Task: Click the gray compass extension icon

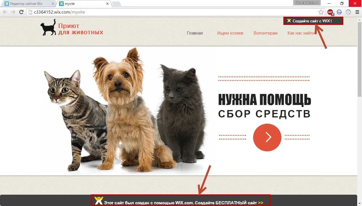Action: (x=348, y=12)
